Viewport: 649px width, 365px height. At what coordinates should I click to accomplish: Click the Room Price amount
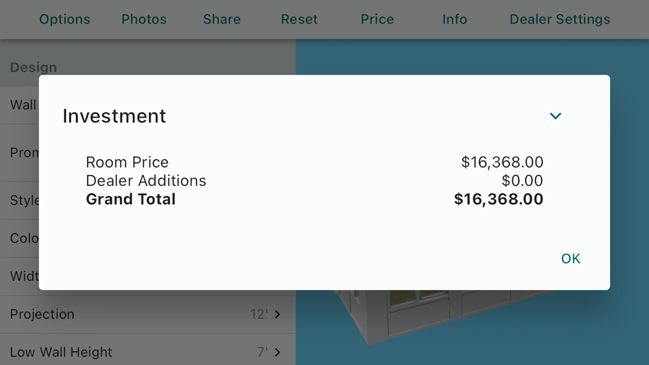[502, 162]
